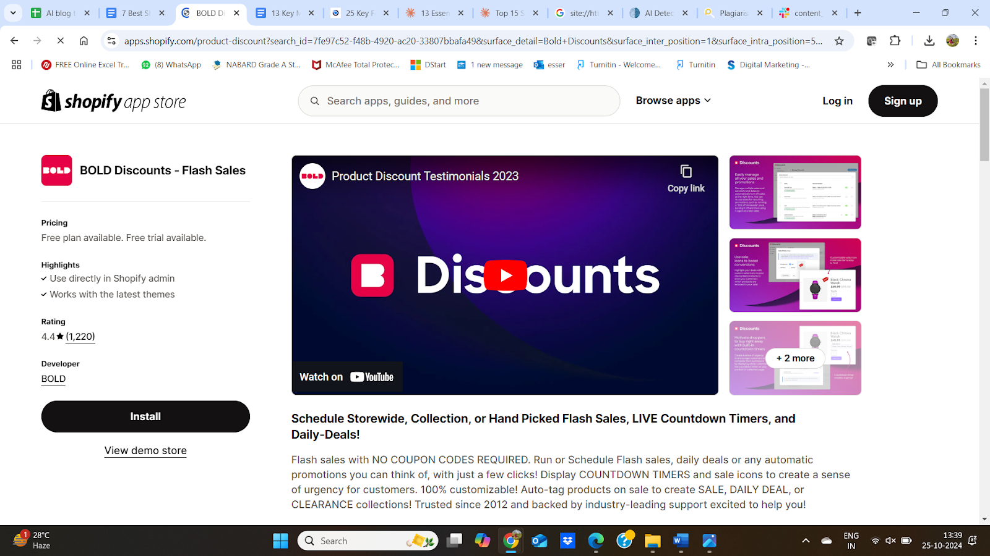Image resolution: width=990 pixels, height=556 pixels.
Task: Click the search magnifier icon in app store
Action: (x=314, y=101)
